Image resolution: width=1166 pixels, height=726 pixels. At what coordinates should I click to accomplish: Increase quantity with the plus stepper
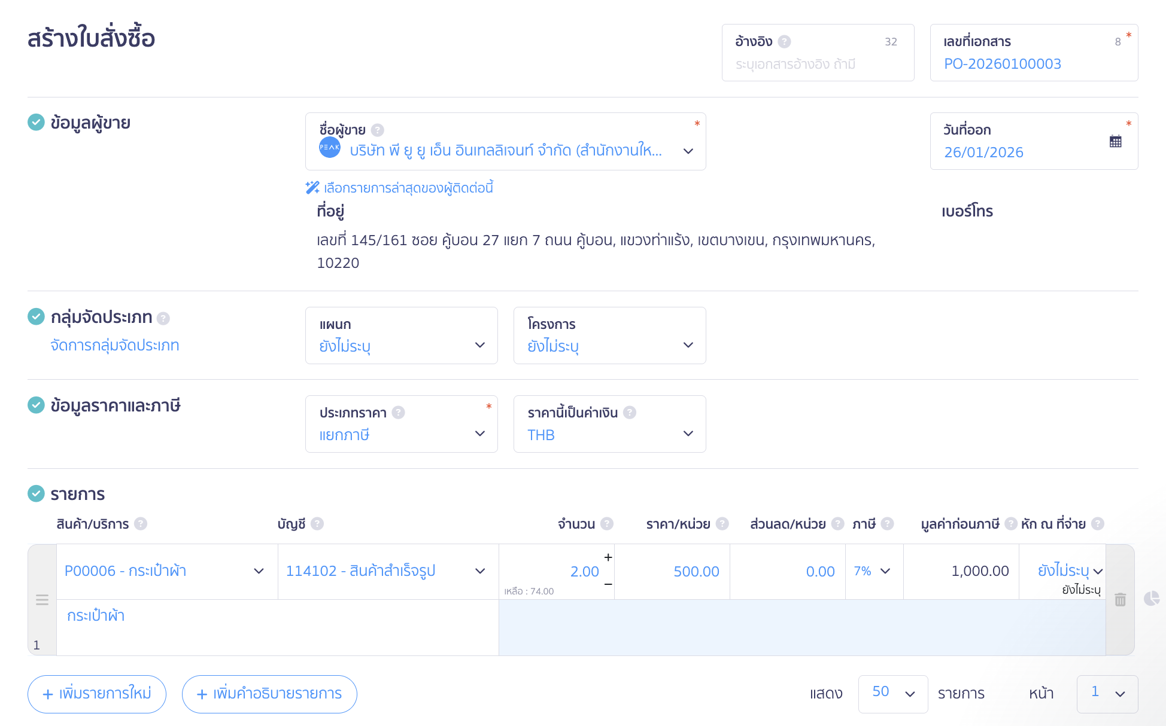pos(608,557)
